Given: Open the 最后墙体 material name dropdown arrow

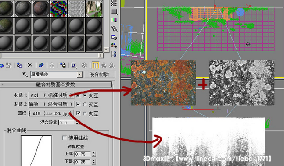Looking at the screenshot, I should 79,74.
